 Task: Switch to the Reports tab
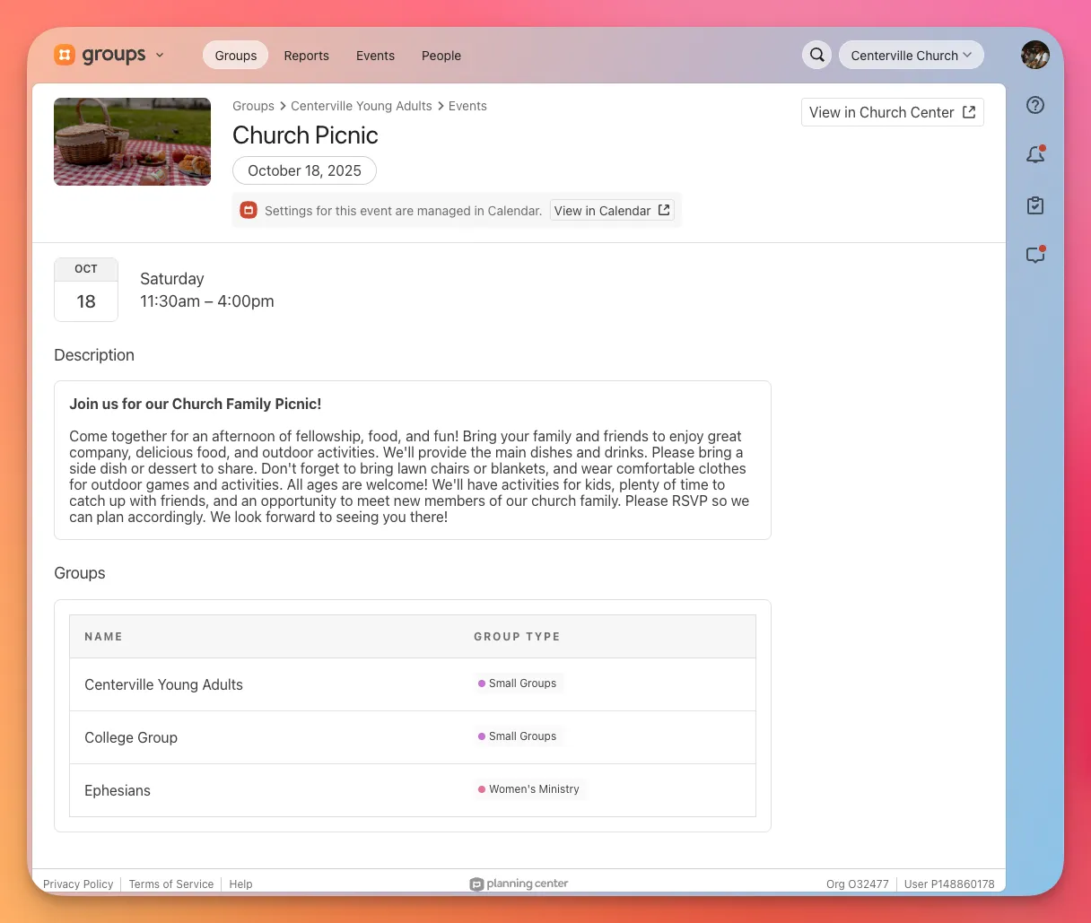click(306, 56)
